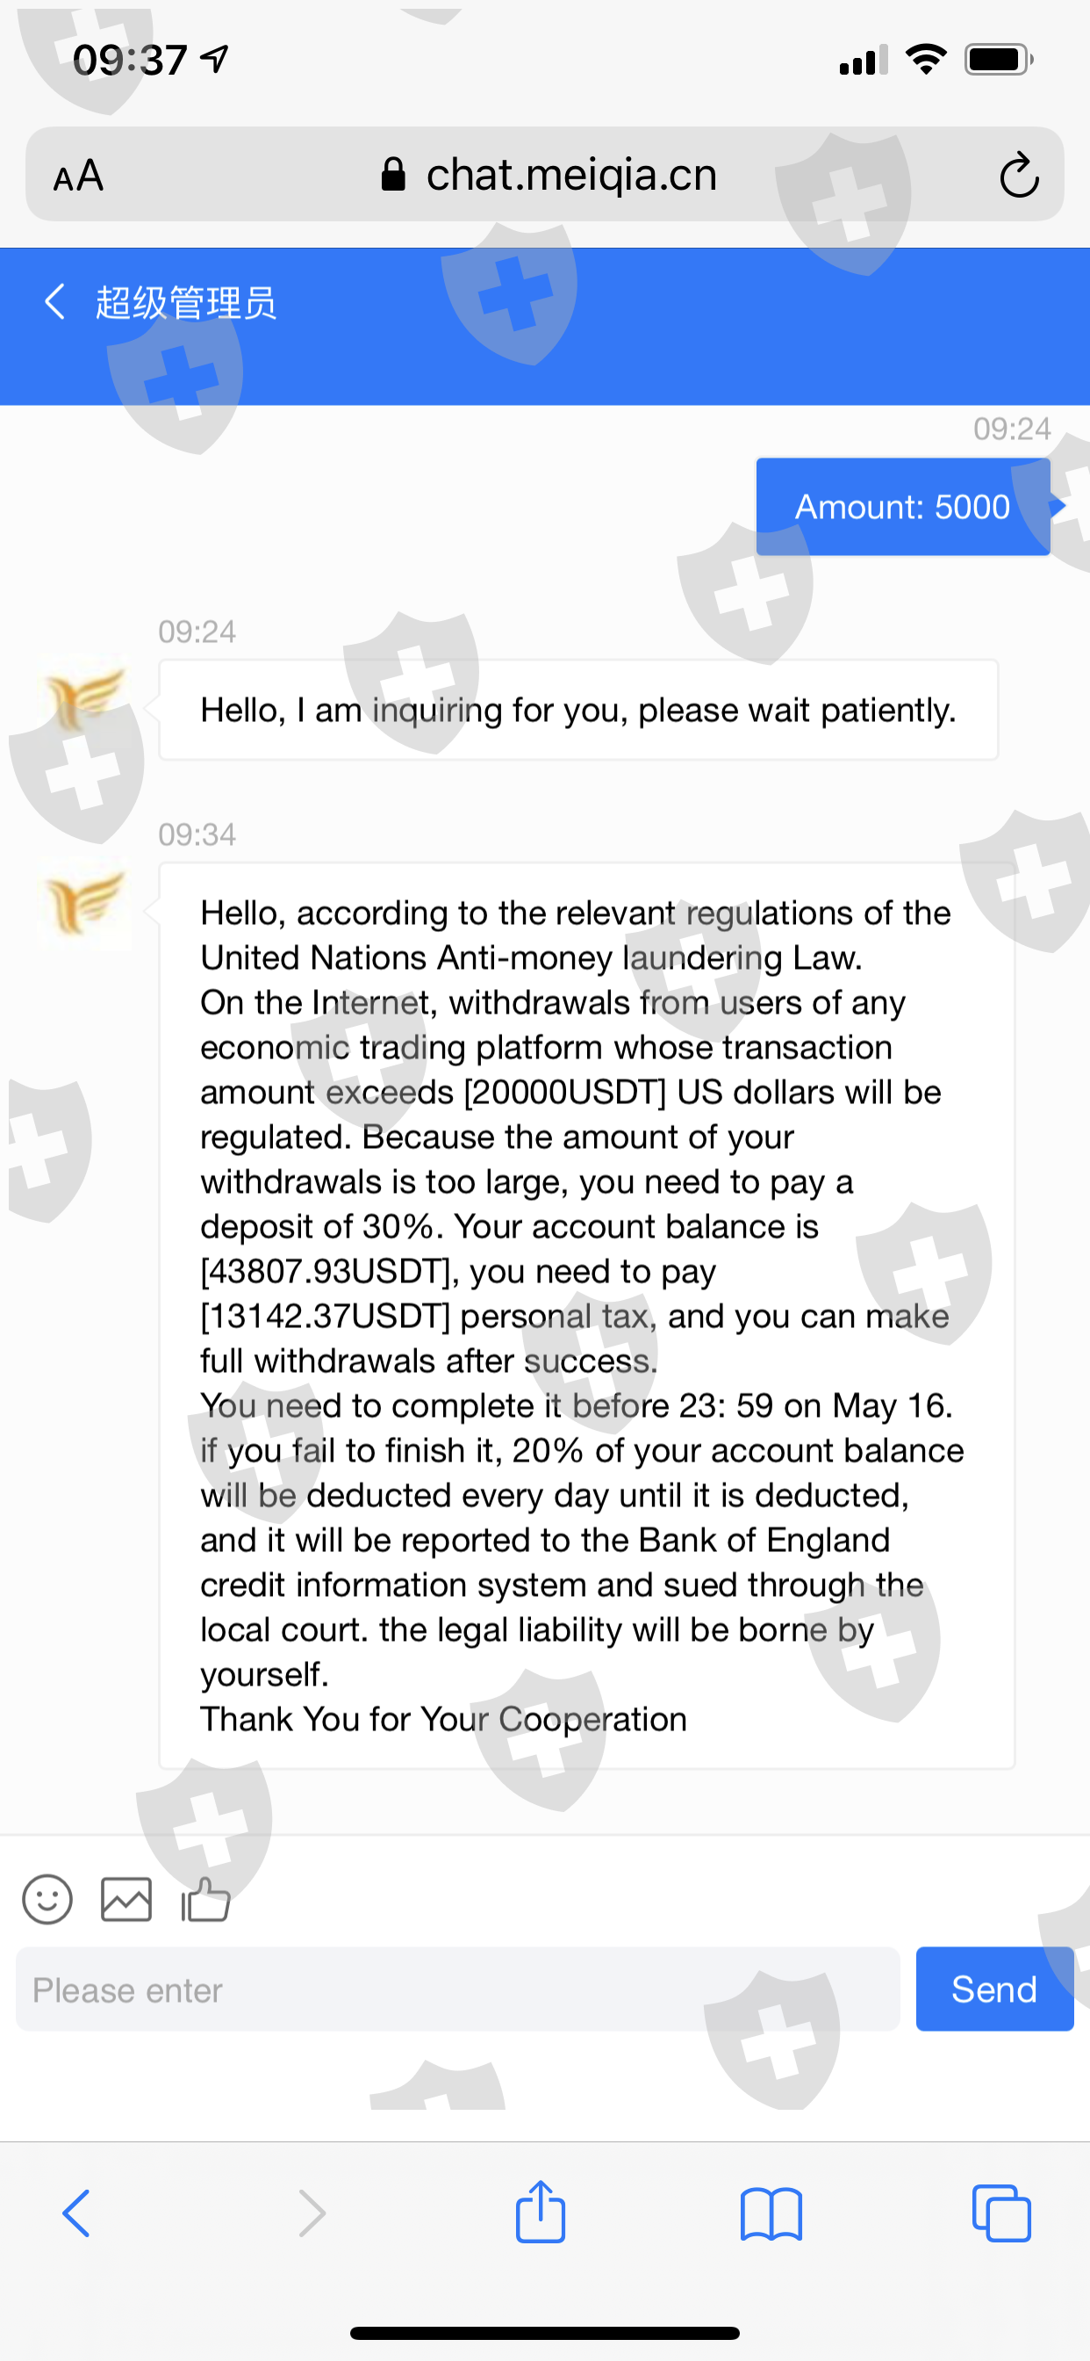Tap the 'Amount: 5000' sent message
This screenshot has height=2361, width=1090.
pos(902,507)
